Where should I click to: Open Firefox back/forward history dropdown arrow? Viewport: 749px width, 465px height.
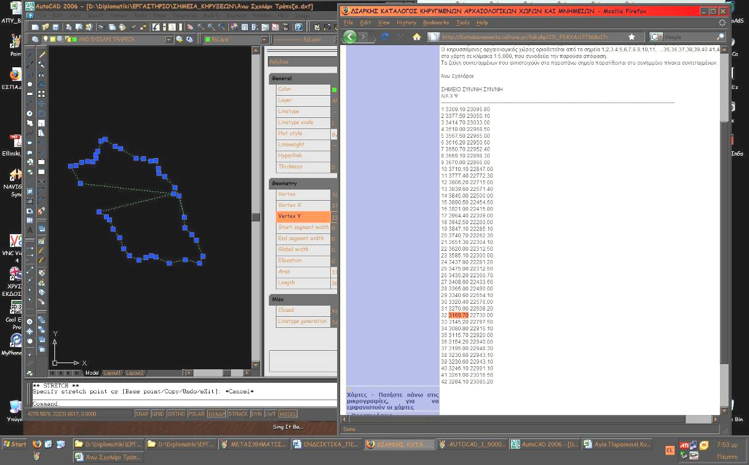coord(372,37)
